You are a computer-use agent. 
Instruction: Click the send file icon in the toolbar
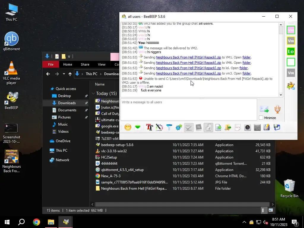[x=218, y=127]
